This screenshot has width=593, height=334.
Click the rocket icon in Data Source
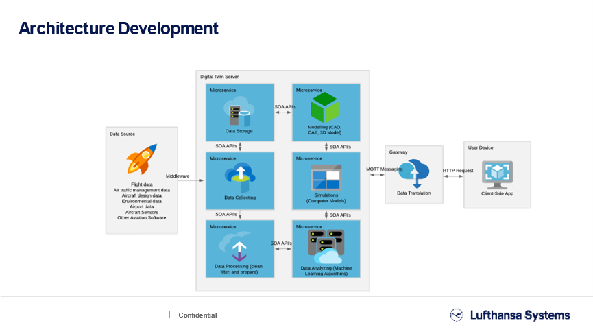(141, 159)
